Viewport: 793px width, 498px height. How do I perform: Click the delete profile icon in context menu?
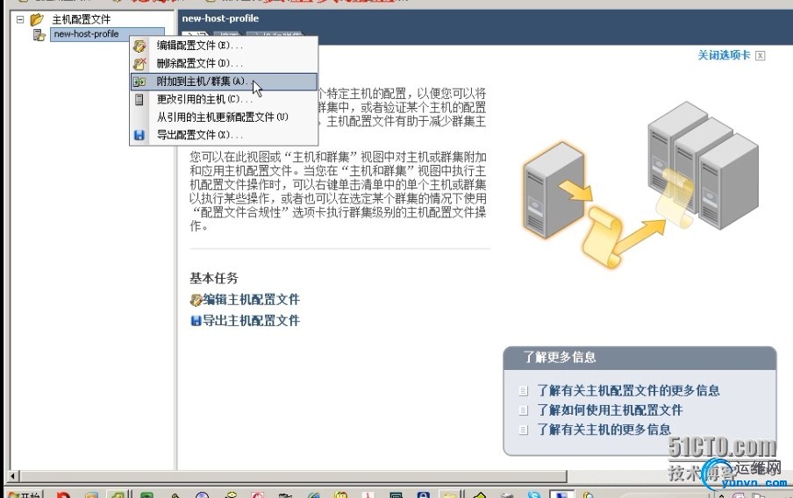coord(139,64)
